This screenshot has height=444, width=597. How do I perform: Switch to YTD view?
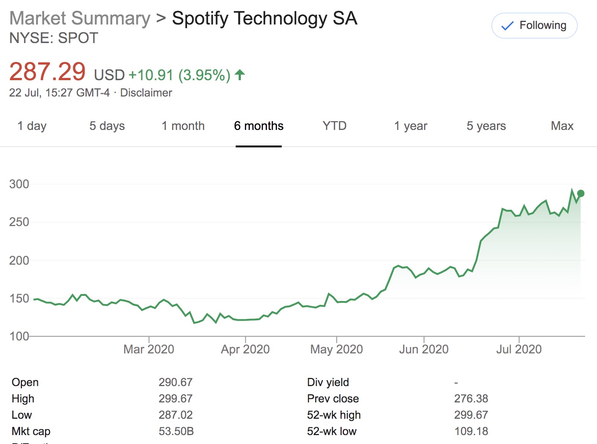[x=335, y=126]
